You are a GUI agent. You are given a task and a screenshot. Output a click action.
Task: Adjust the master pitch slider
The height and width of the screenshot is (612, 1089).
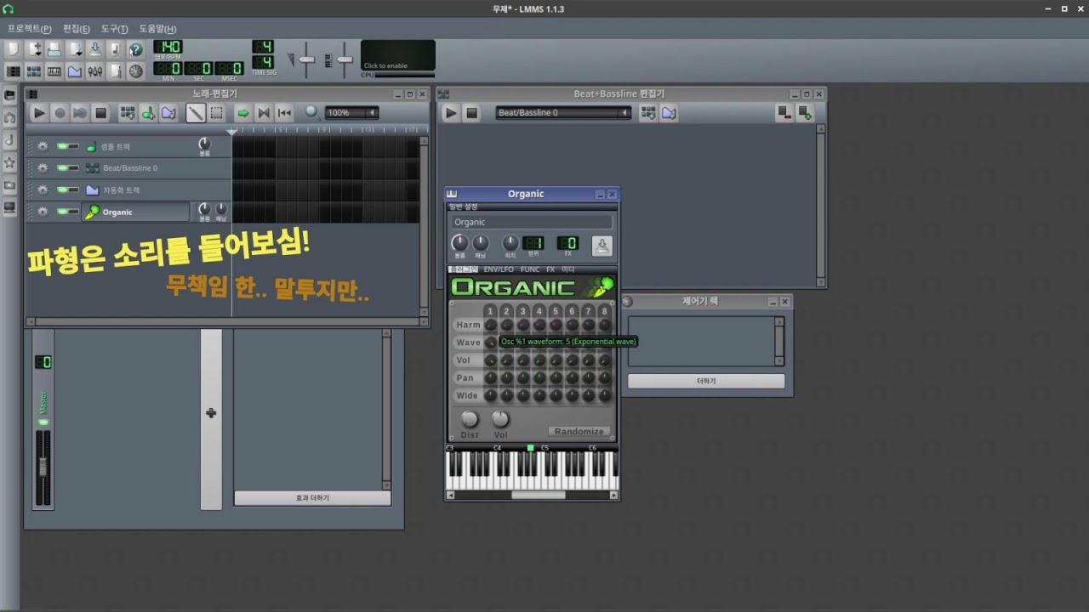click(345, 59)
